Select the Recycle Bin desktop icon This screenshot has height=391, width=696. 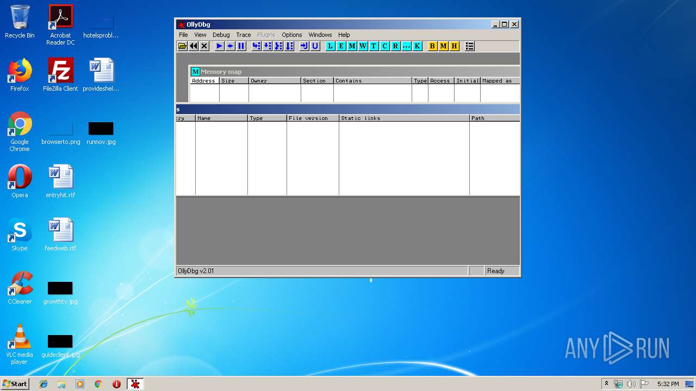click(x=20, y=22)
